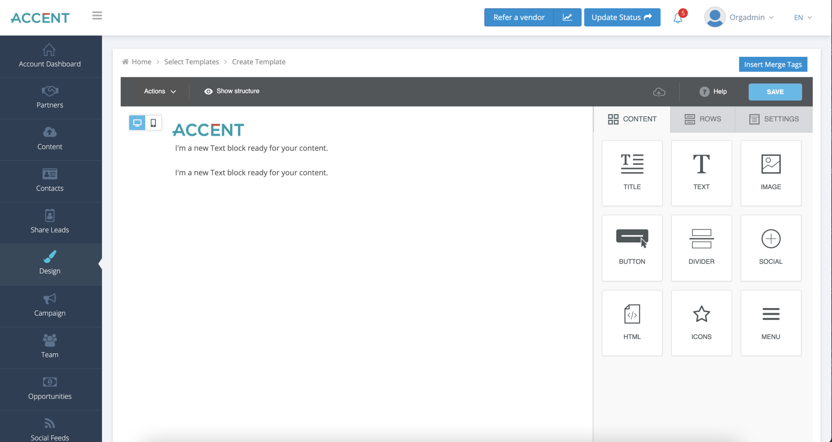Expand the Actions dropdown menu
This screenshot has height=442, width=832.
tap(160, 91)
